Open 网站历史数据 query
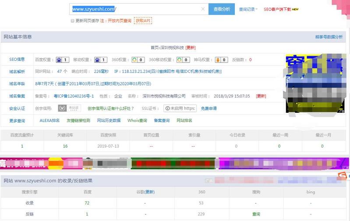350x221 pixels. (x=109, y=120)
